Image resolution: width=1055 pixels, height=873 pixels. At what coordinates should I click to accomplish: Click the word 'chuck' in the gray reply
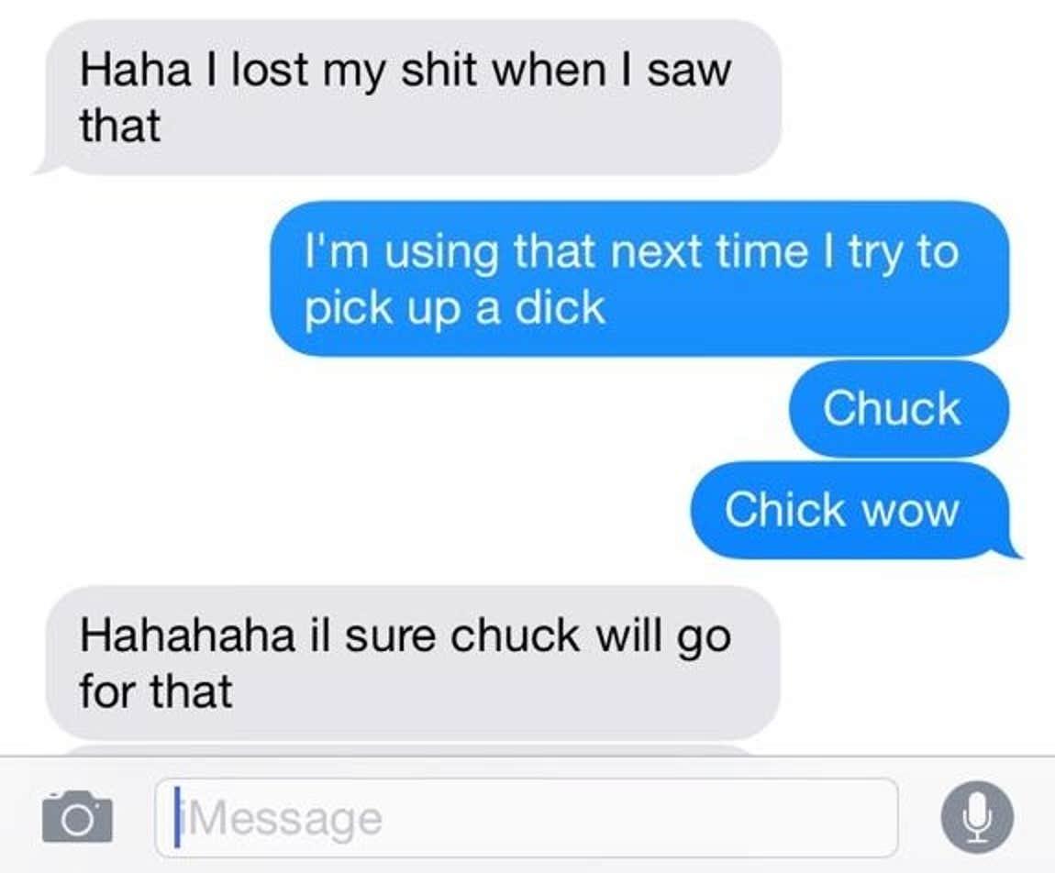[515, 635]
